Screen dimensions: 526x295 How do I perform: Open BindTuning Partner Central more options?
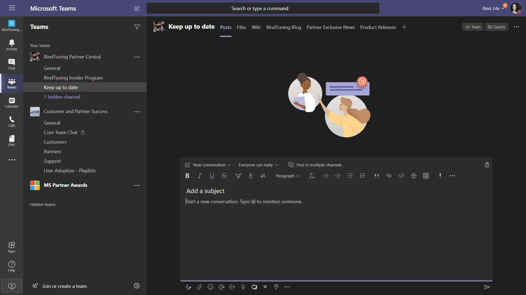click(137, 57)
